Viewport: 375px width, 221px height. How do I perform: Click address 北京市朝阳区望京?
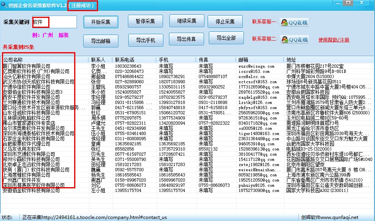pyautogui.click(x=305, y=164)
